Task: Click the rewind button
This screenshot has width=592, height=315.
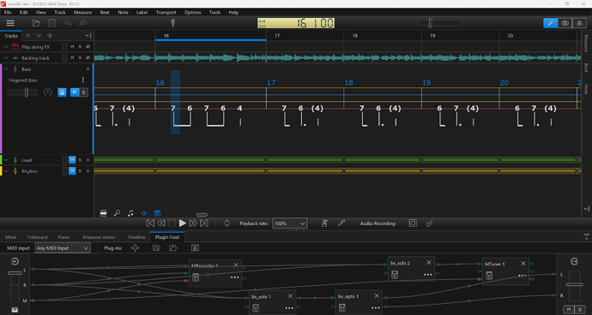Action: [x=160, y=223]
